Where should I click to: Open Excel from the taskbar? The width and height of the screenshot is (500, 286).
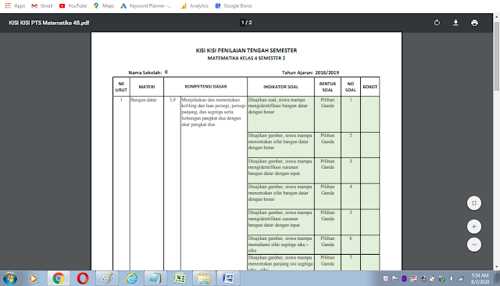(x=180, y=278)
